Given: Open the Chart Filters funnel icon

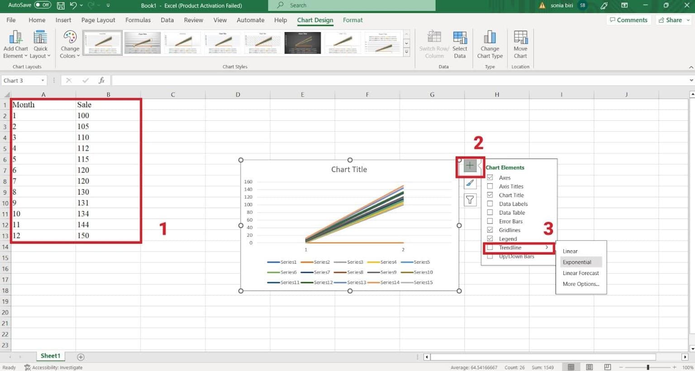Looking at the screenshot, I should click(x=470, y=200).
